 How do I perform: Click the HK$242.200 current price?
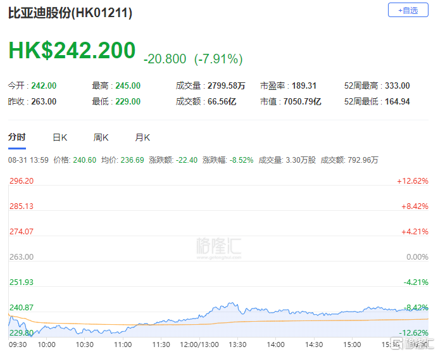pos(72,50)
